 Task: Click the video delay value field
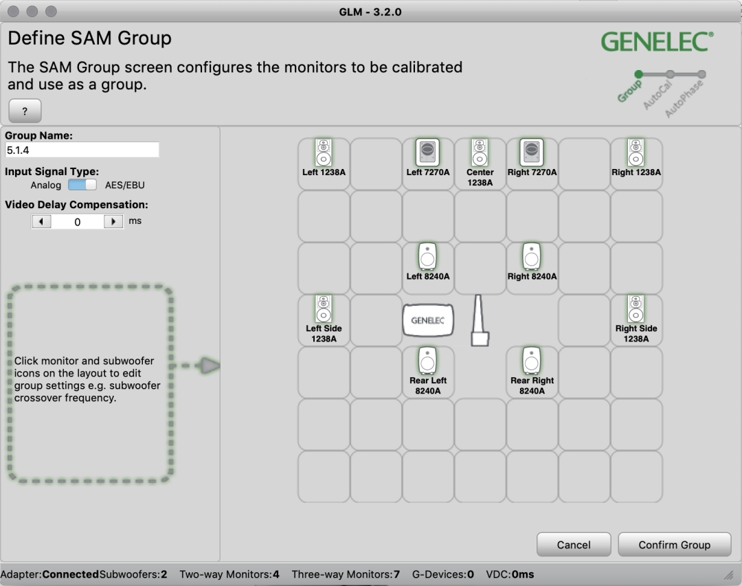click(78, 221)
